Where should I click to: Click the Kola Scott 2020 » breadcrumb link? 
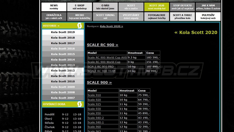(111, 26)
